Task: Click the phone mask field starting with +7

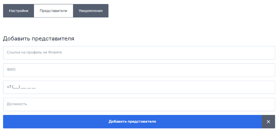Action: pyautogui.click(x=139, y=87)
